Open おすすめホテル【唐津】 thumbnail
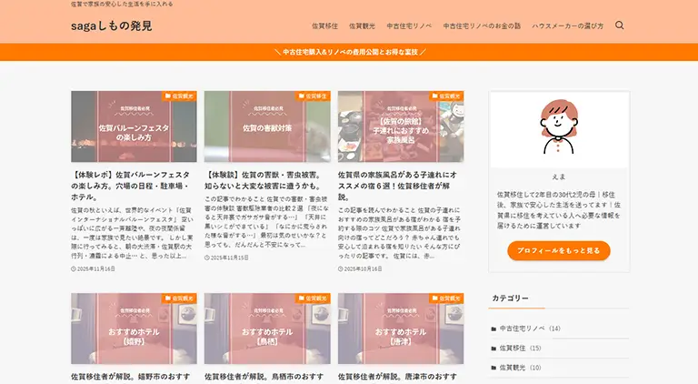 [x=401, y=328]
